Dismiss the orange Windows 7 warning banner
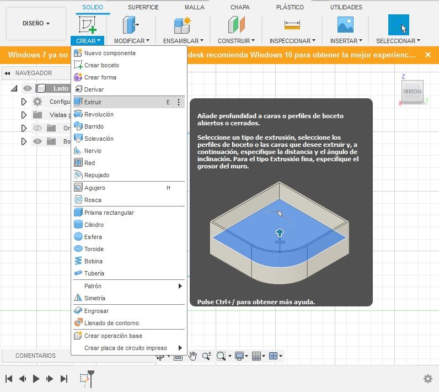This screenshot has height=392, width=439. (x=428, y=55)
